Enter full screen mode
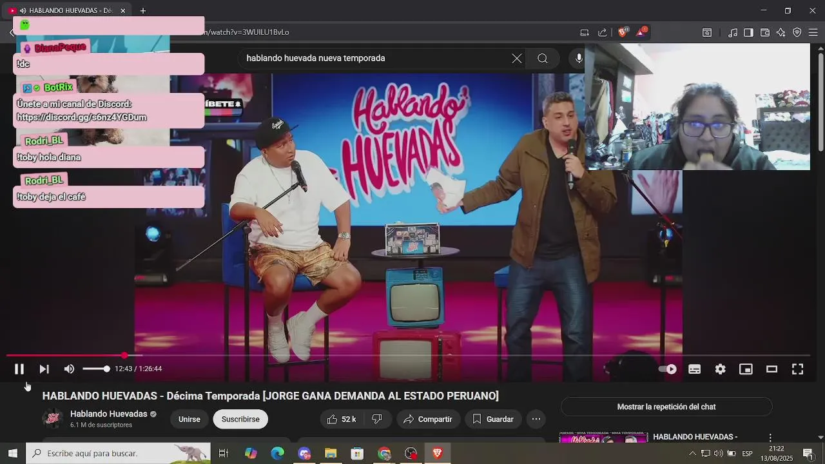This screenshot has width=825, height=464. click(797, 369)
